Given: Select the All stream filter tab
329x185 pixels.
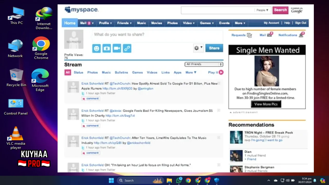Looking at the screenshot, I should (68, 72).
